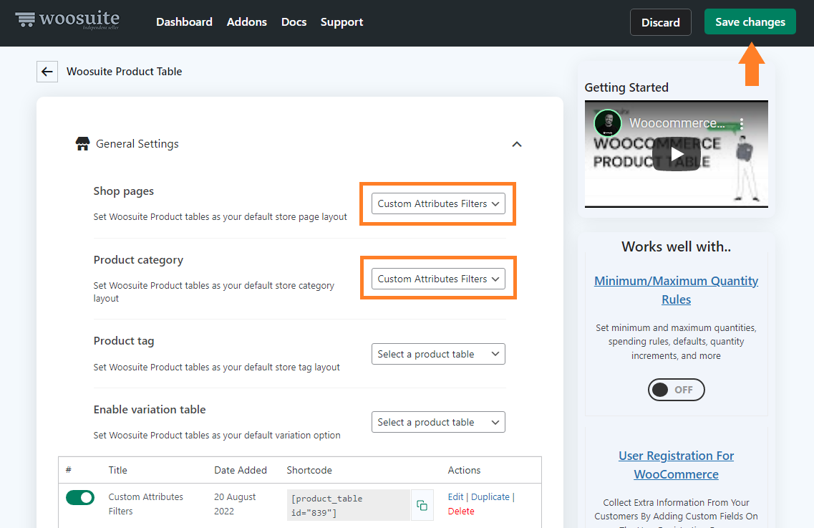Open the Product tag table dropdown
This screenshot has height=528, width=814.
[438, 354]
